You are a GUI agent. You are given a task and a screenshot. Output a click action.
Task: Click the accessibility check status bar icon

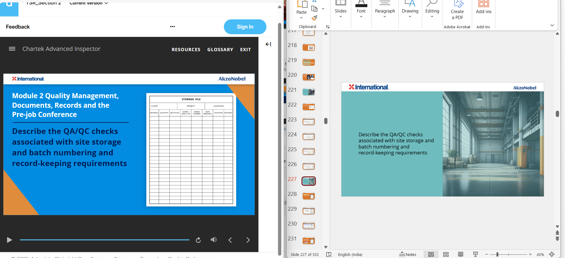(329, 254)
